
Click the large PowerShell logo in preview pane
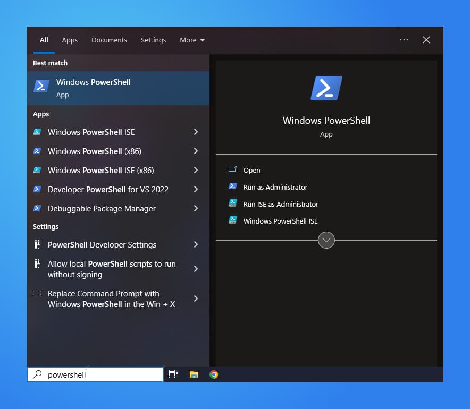coord(326,88)
